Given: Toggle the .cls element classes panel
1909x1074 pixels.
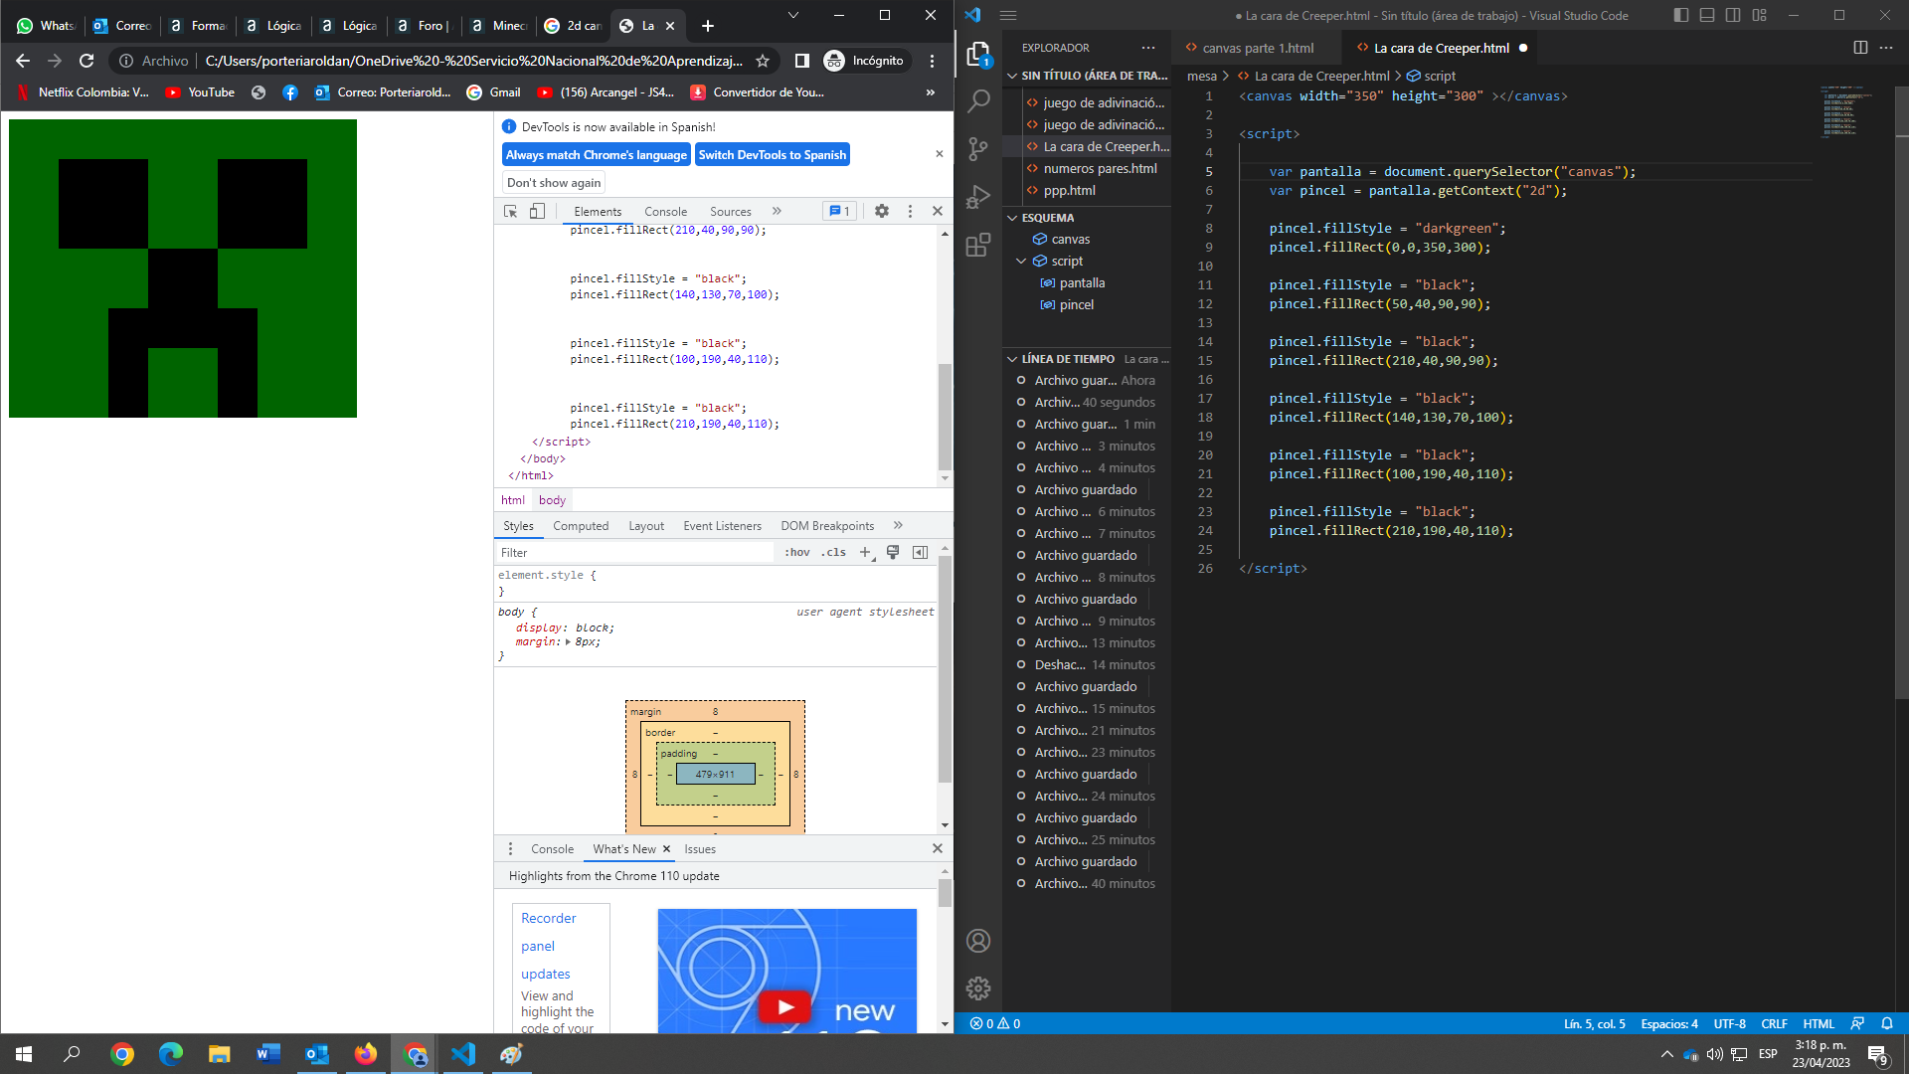Looking at the screenshot, I should 833,553.
